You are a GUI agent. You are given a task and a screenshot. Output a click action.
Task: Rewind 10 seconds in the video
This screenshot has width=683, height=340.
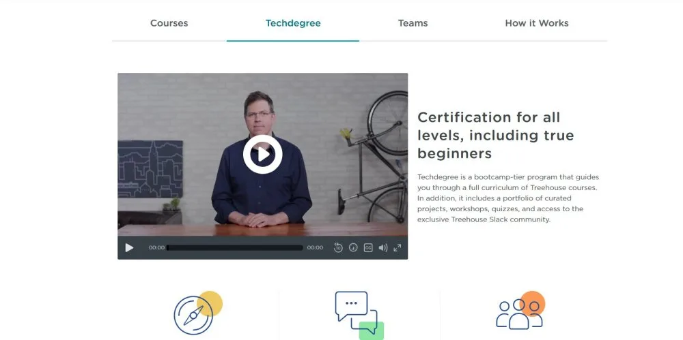(338, 248)
